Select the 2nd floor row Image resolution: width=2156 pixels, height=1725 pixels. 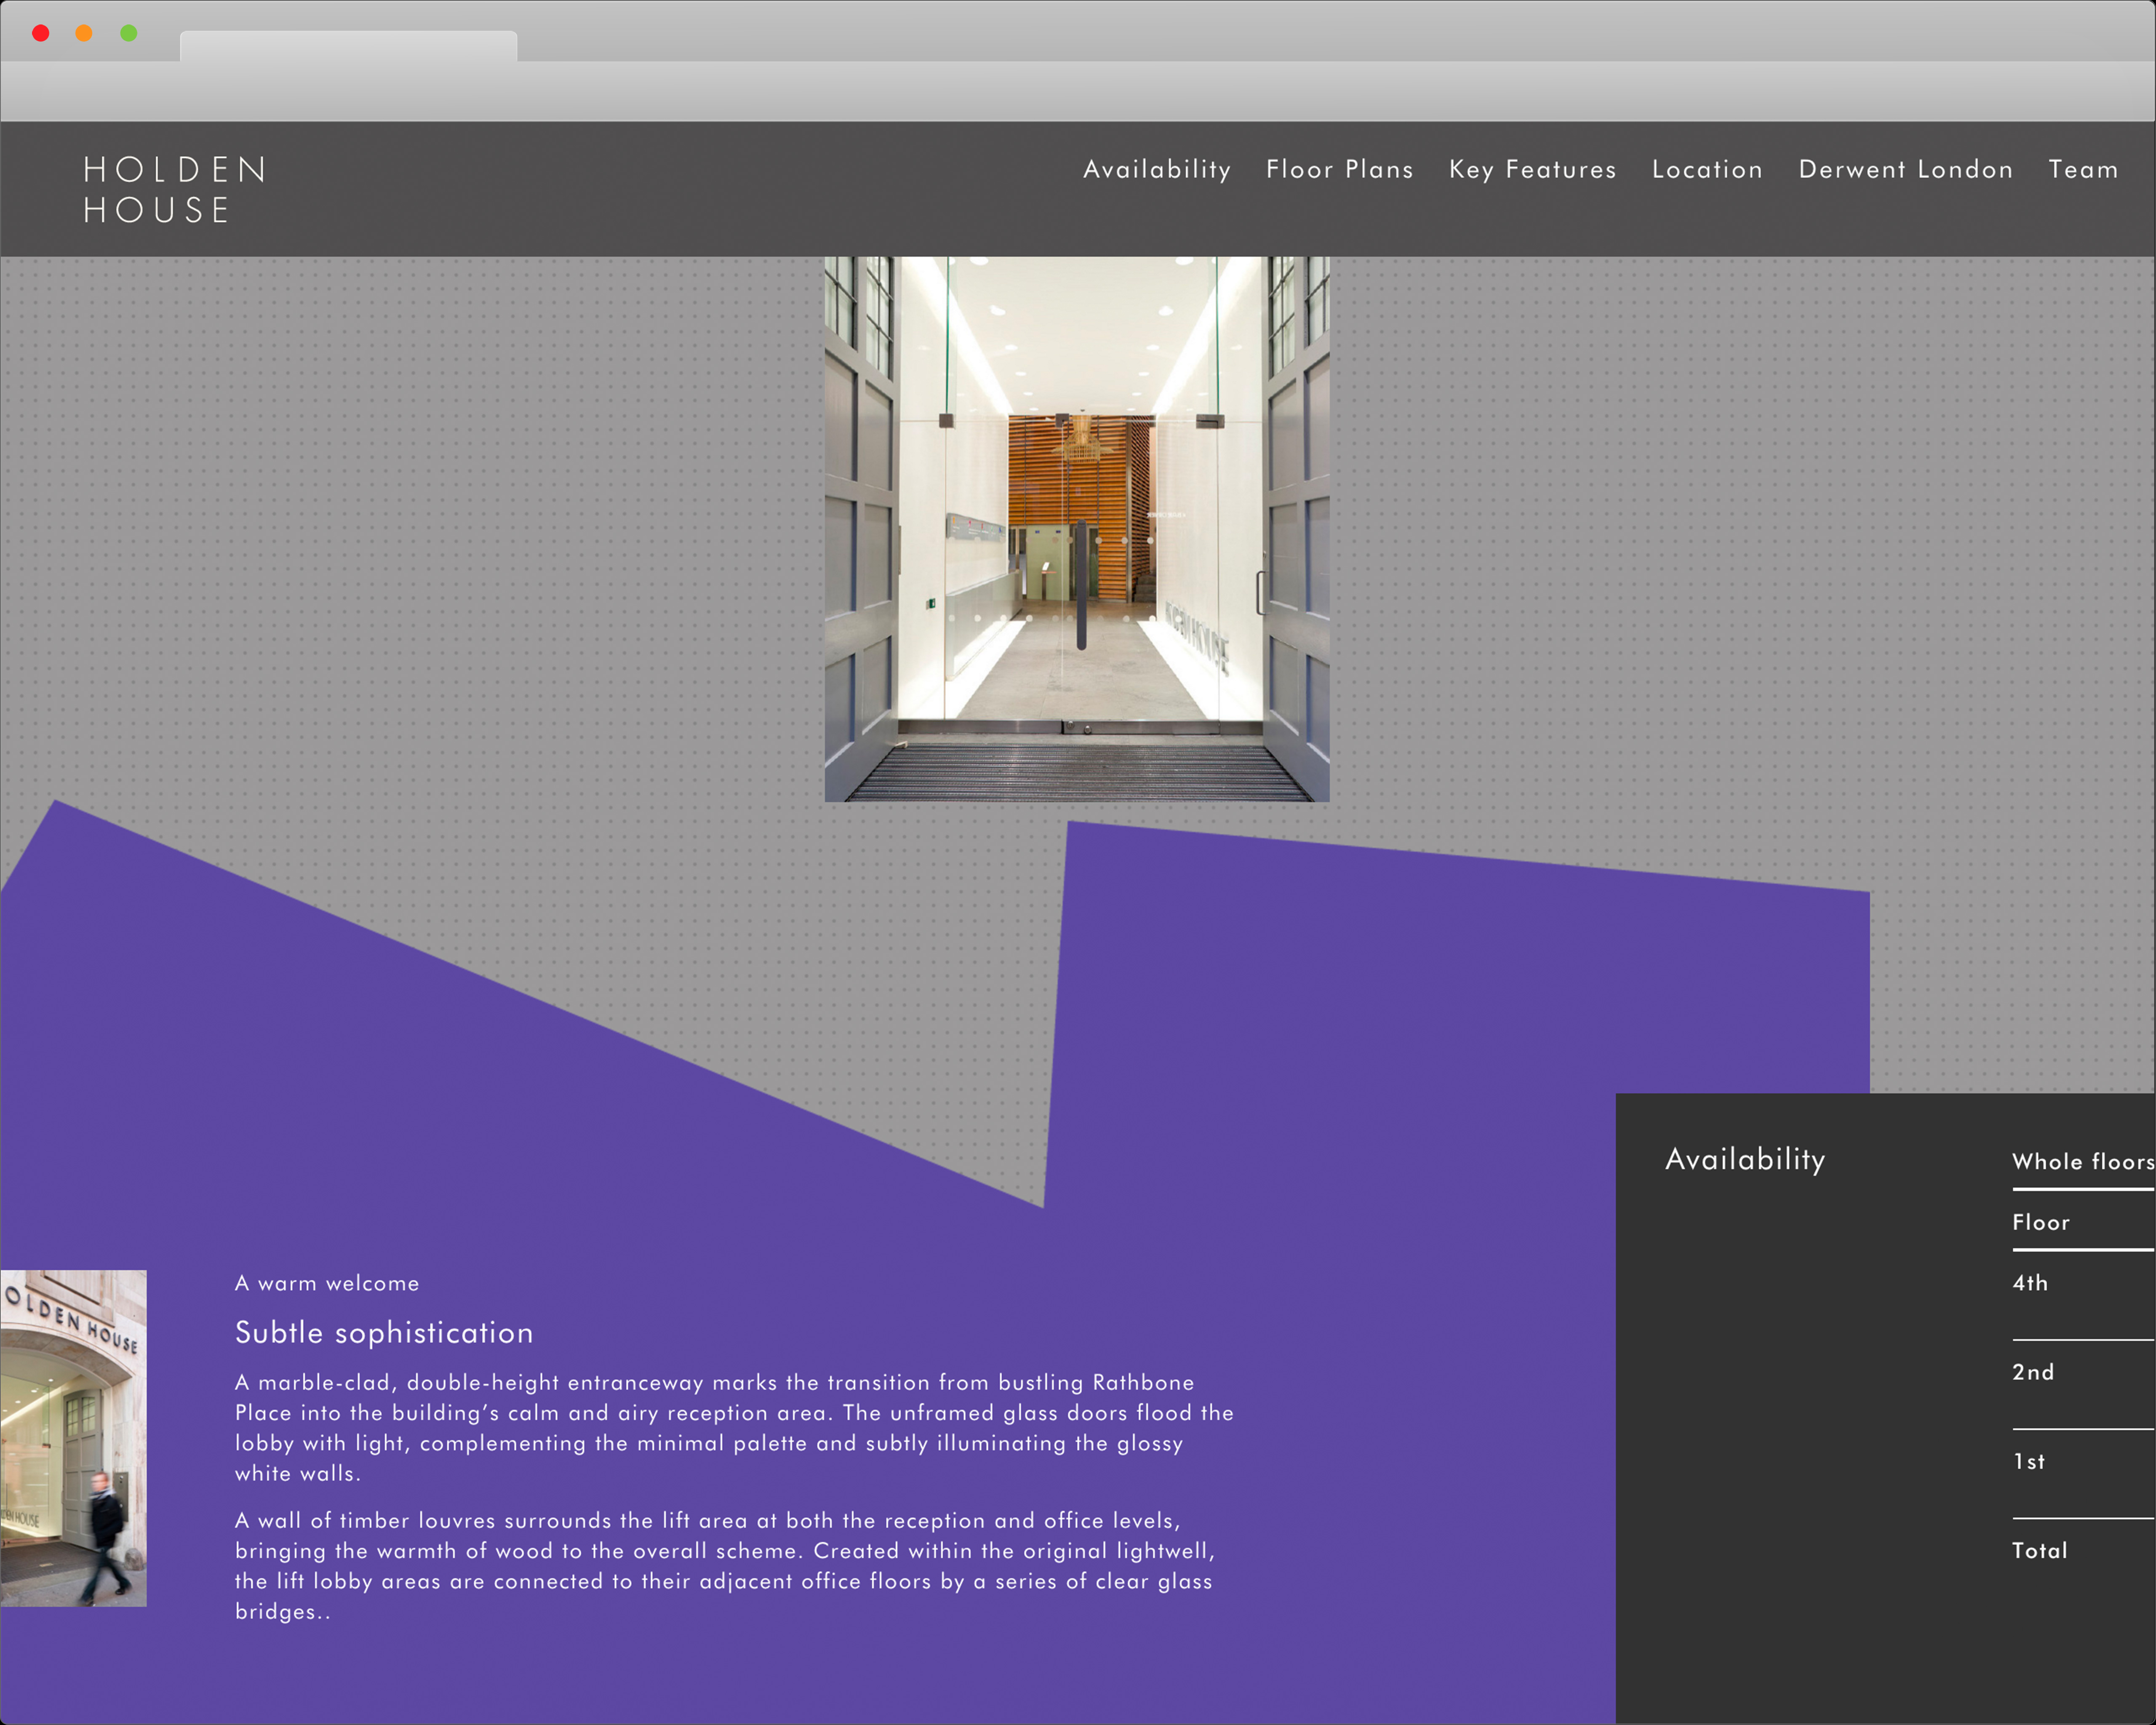click(x=2033, y=1372)
